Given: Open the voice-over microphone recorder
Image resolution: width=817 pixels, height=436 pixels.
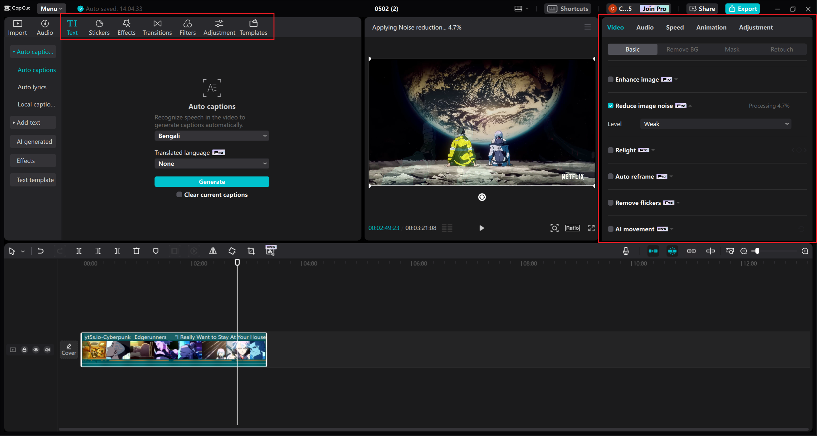Looking at the screenshot, I should [626, 251].
